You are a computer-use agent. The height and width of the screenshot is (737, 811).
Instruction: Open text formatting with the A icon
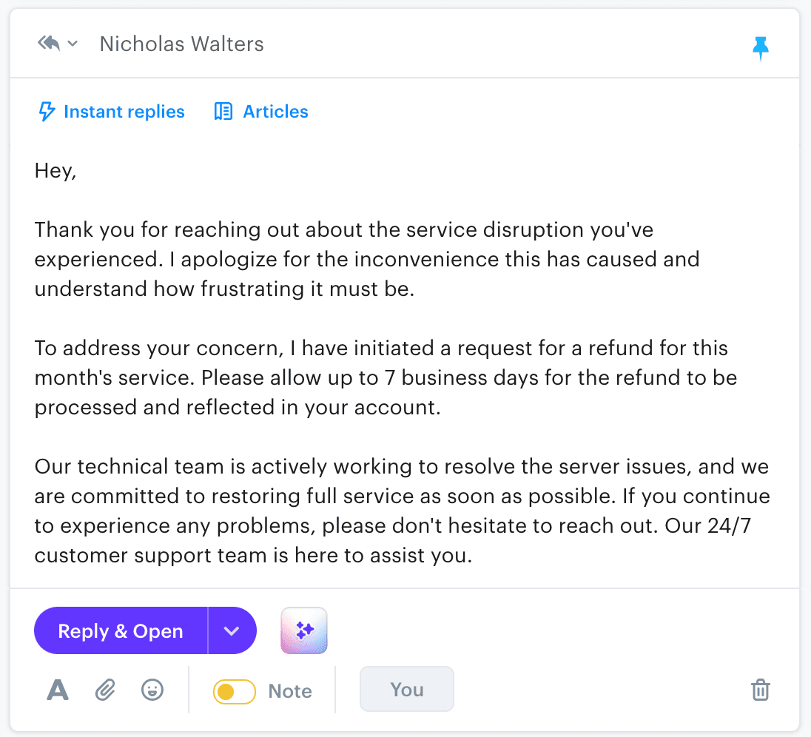pos(57,690)
